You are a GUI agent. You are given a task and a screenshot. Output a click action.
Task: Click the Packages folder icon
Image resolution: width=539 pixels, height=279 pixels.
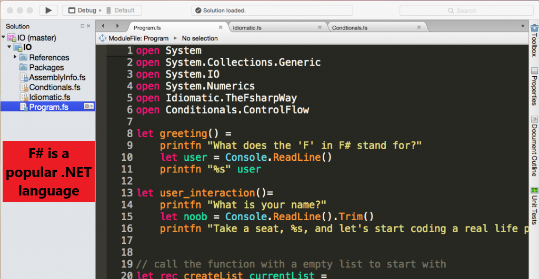coord(23,67)
